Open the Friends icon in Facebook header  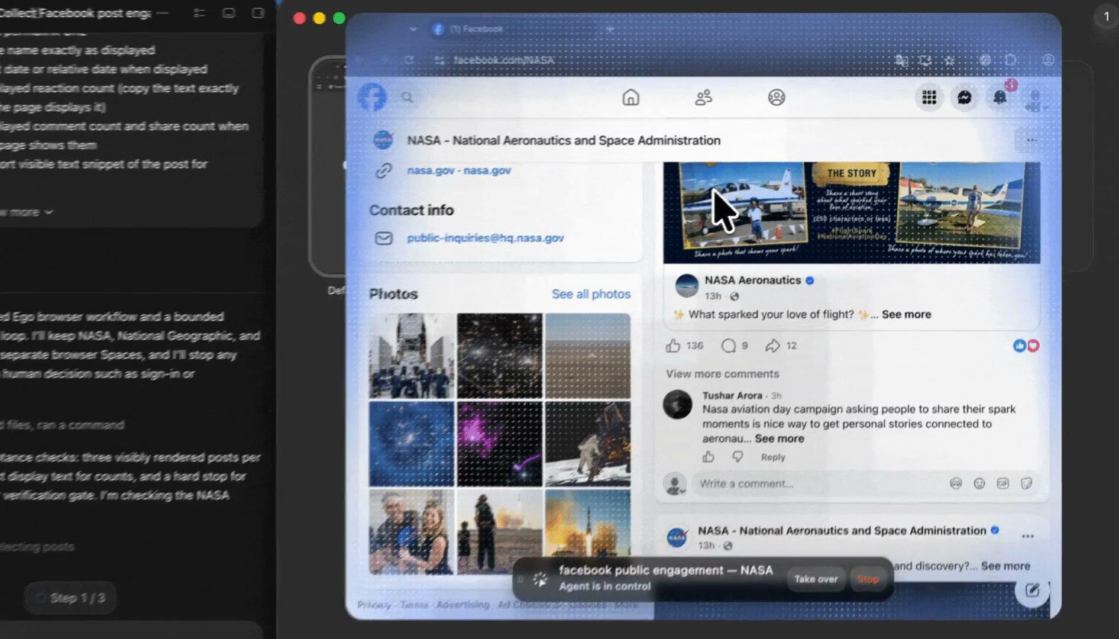tap(703, 97)
